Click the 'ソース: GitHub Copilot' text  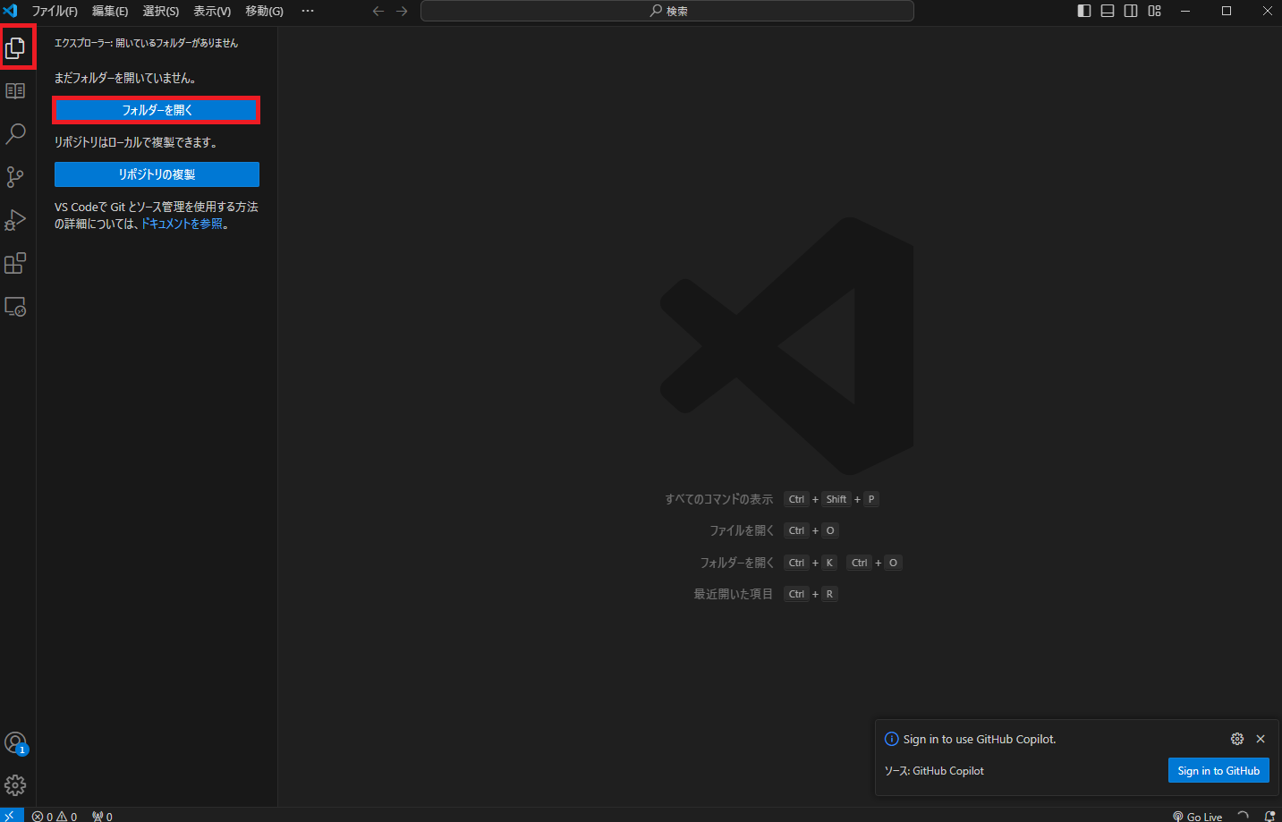point(934,770)
